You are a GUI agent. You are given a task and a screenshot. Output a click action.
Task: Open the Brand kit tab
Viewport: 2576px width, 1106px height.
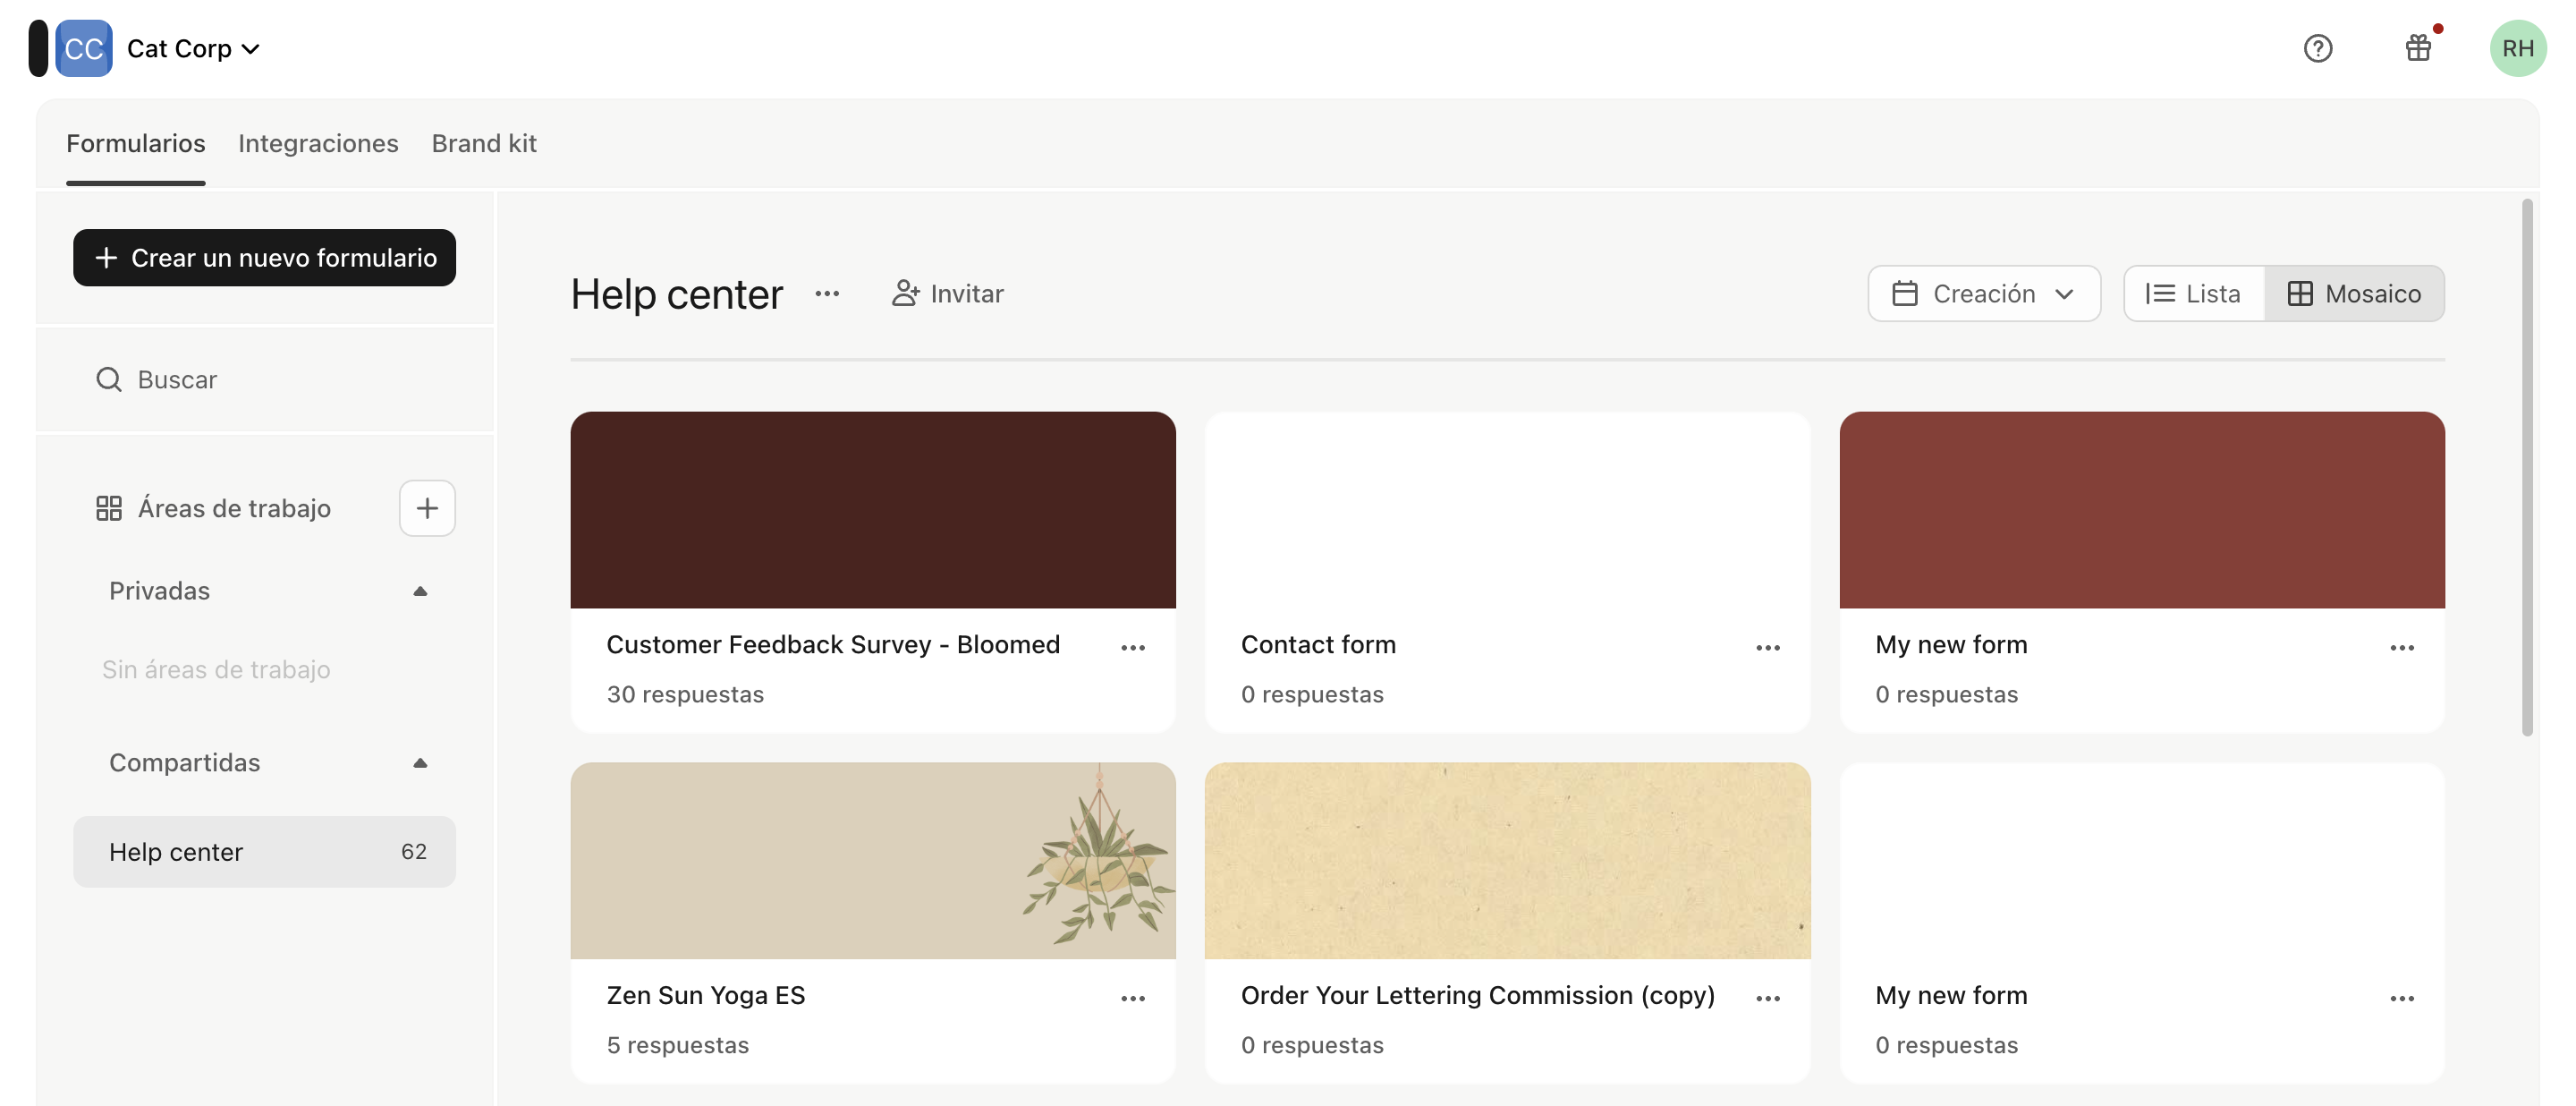(x=484, y=143)
